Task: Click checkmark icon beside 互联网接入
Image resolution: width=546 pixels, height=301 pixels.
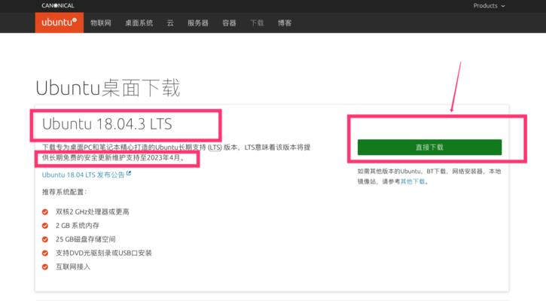Action: pos(45,267)
